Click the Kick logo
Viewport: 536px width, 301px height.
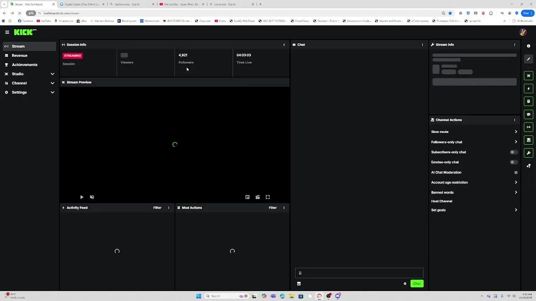tap(25, 32)
